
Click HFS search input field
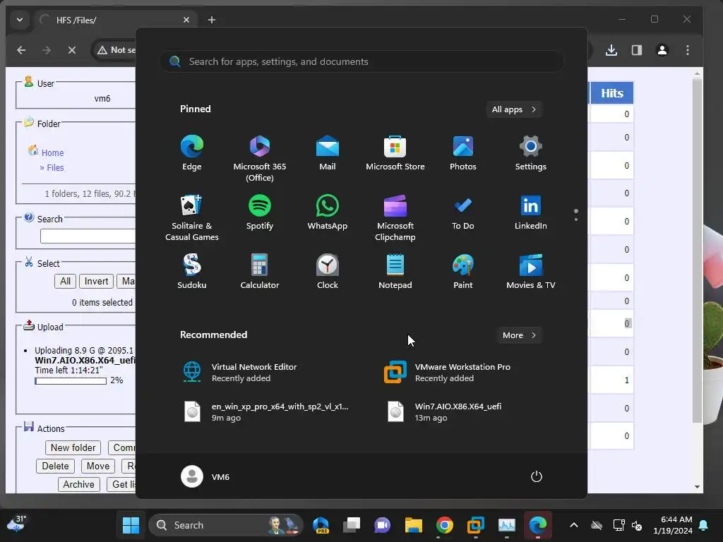(x=88, y=236)
